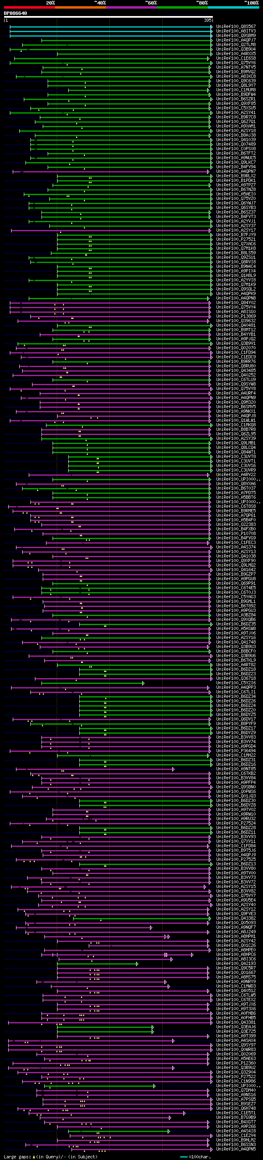This screenshot has width=263, height=1160.
Task: Select label UniRef100_Q9C639
Action: [x=236, y=81]
